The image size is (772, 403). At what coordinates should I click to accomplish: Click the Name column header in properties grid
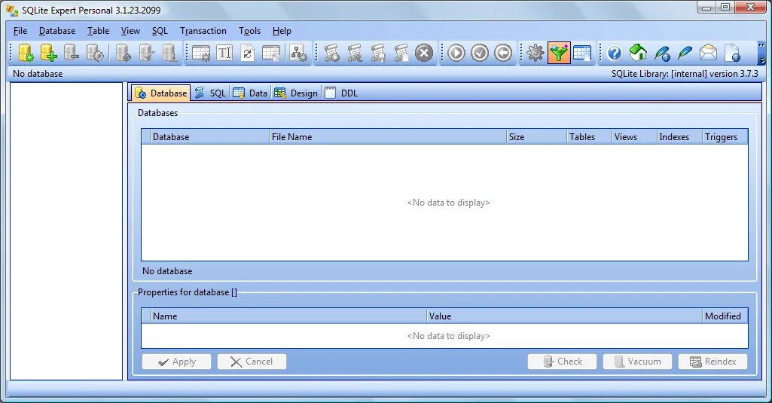pos(288,316)
